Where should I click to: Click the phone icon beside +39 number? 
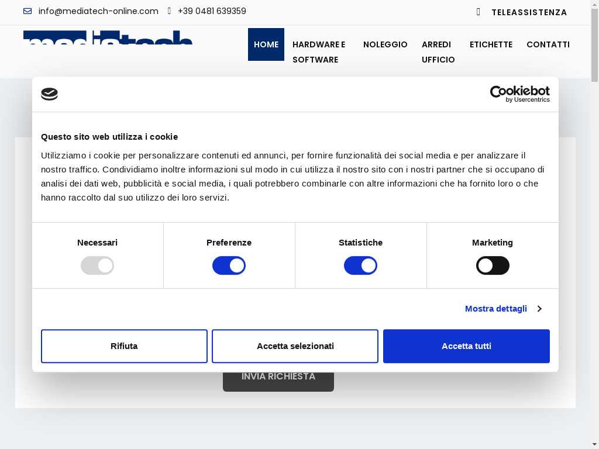pos(169,11)
